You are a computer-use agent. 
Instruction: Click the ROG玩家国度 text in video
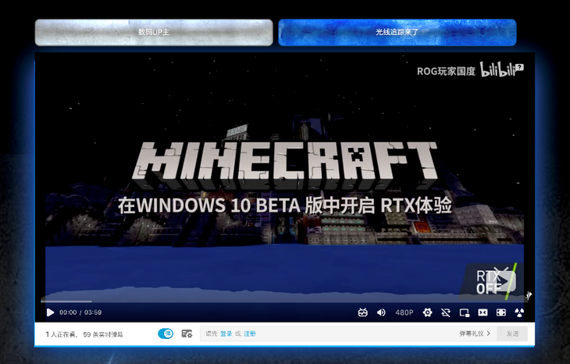point(446,71)
